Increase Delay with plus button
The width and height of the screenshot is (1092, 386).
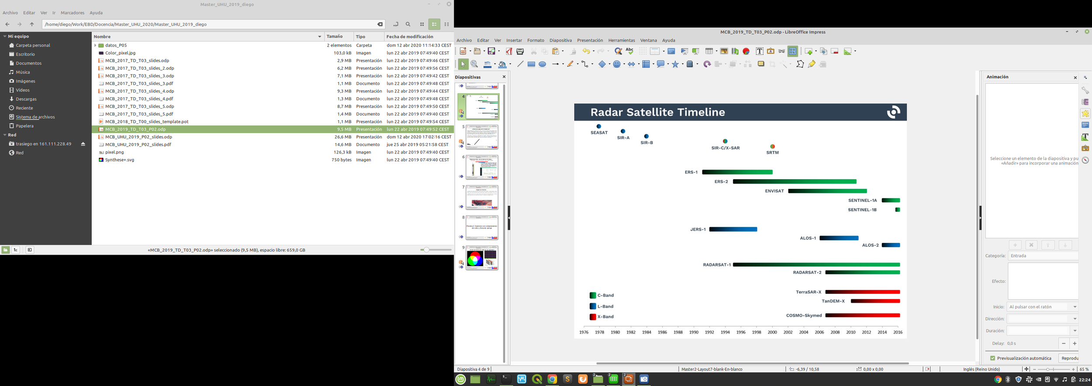[1074, 344]
